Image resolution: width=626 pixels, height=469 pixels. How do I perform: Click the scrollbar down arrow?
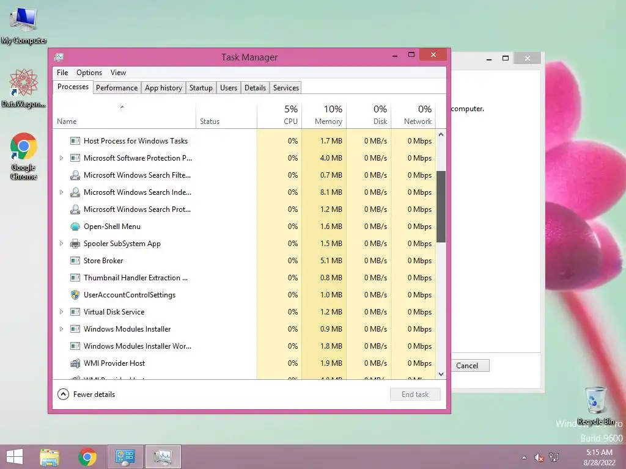click(441, 374)
